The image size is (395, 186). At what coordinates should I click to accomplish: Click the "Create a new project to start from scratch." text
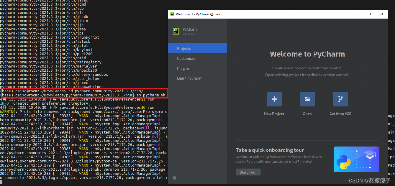(307, 68)
